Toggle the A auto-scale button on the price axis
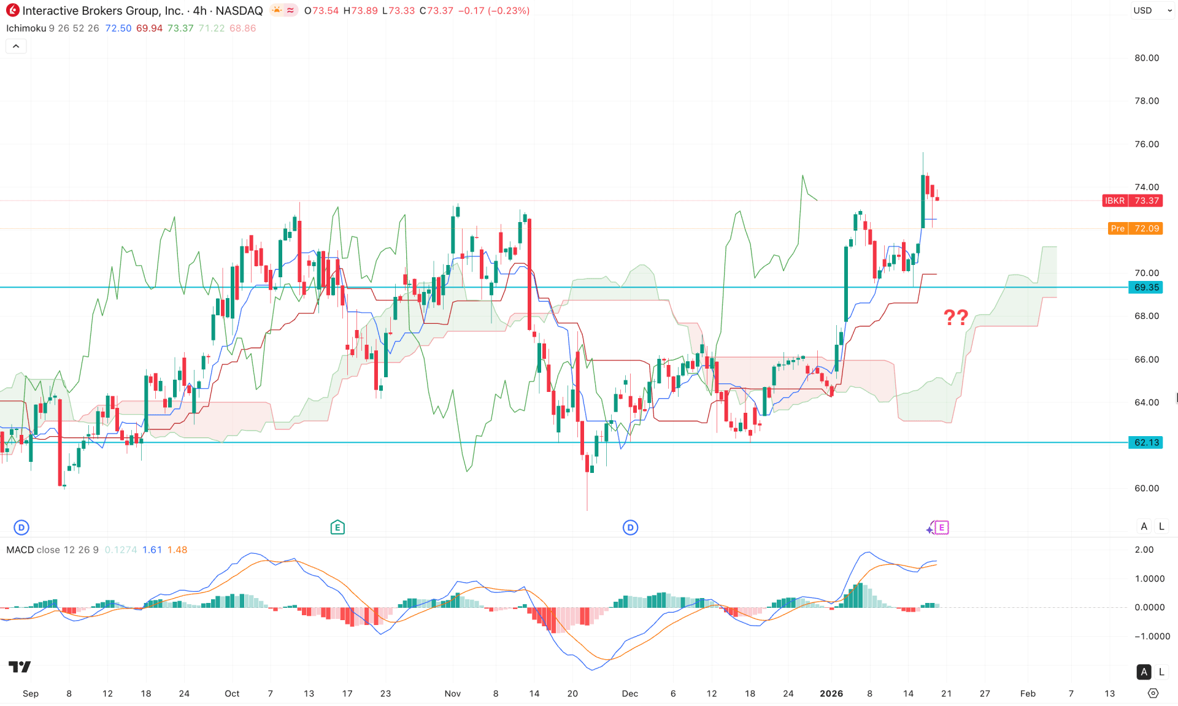Screen dimensions: 1178x706 (x=1144, y=526)
